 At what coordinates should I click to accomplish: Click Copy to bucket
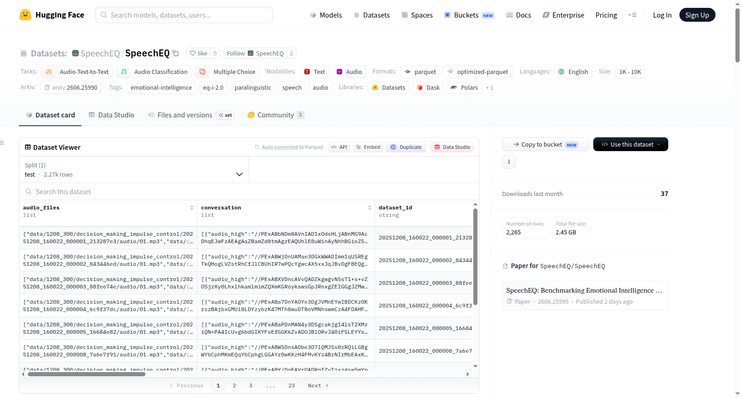546,144
